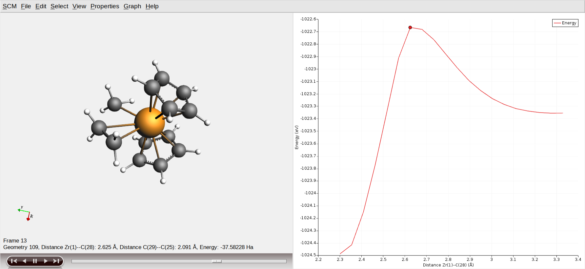The height and width of the screenshot is (269, 585).
Task: Open the Select menu
Action: coord(59,6)
